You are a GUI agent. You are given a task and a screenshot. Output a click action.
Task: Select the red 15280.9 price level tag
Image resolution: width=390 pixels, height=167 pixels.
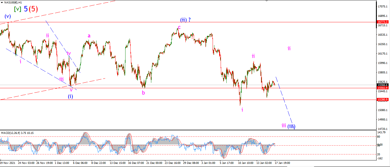(x=383, y=100)
